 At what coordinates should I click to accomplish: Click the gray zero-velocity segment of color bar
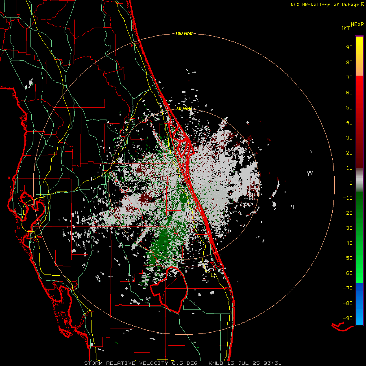click(359, 180)
